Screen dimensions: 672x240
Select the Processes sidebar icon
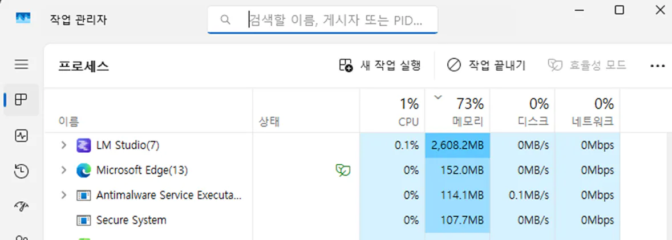22,100
